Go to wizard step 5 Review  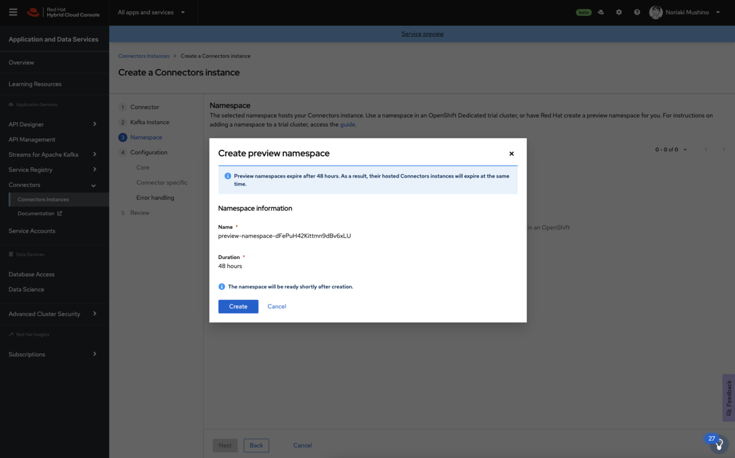pyautogui.click(x=140, y=213)
